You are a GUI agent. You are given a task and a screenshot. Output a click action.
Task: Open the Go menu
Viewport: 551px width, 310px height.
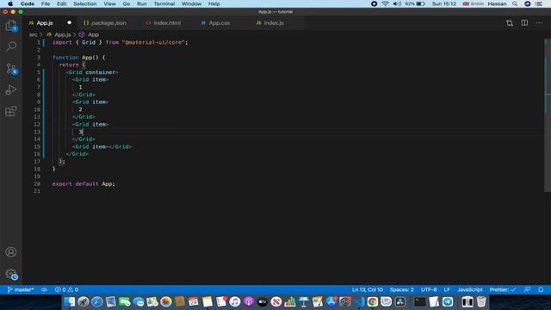(x=127, y=3)
